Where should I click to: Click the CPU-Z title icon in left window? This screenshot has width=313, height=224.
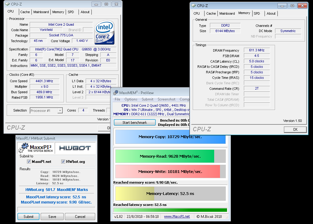pos(7,4)
